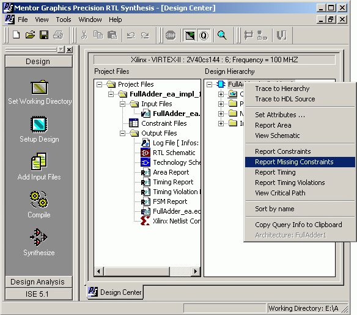Image resolution: width=357 pixels, height=315 pixels.
Task: Choose View Critical Path
Action: 300,193
